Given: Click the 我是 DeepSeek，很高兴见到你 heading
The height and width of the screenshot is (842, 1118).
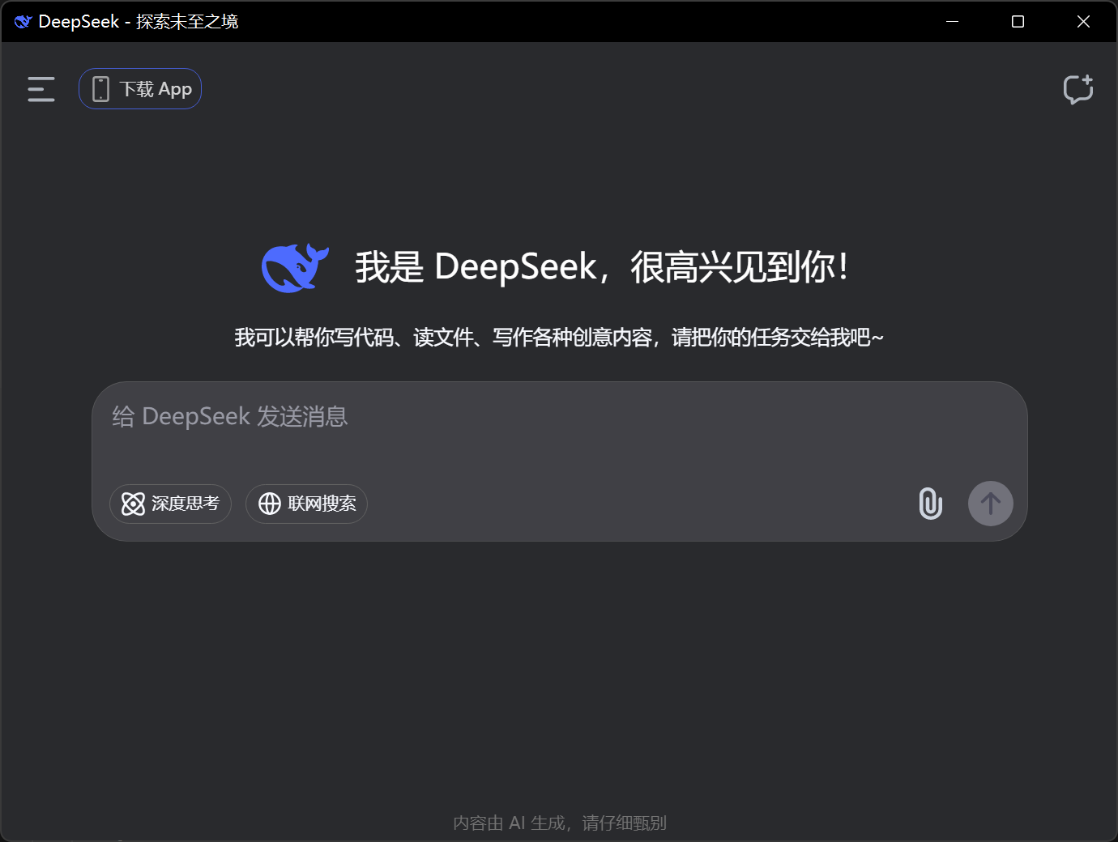Looking at the screenshot, I should 602,267.
